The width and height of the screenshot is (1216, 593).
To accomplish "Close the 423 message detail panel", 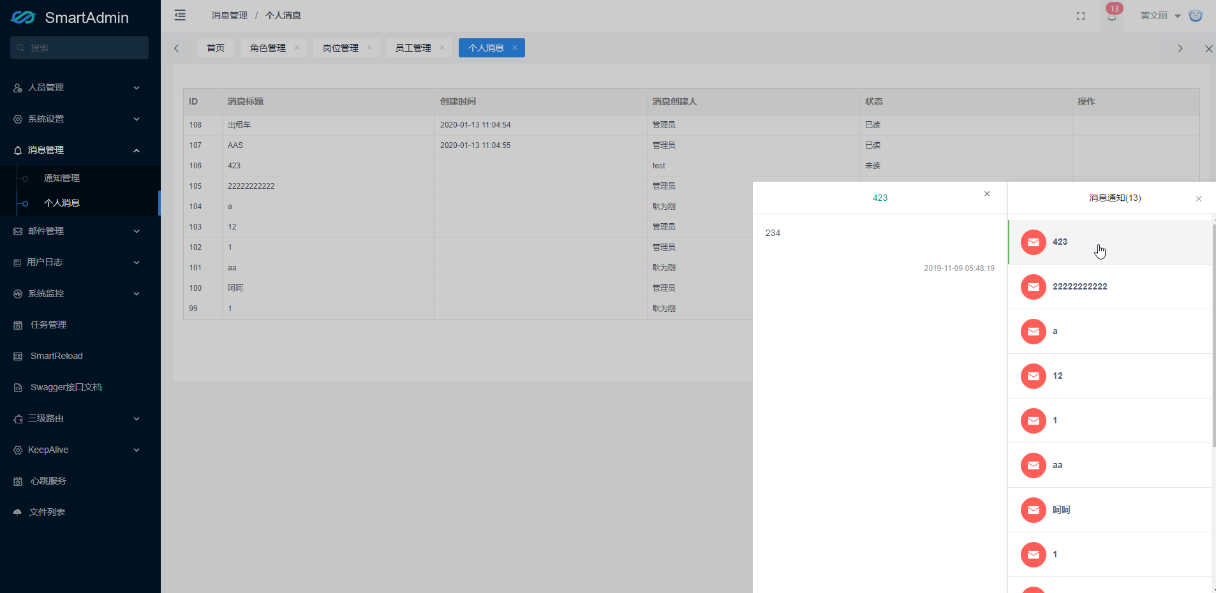I will pyautogui.click(x=987, y=194).
